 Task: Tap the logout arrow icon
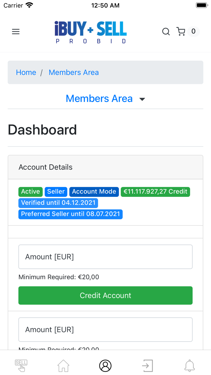pos(147,366)
